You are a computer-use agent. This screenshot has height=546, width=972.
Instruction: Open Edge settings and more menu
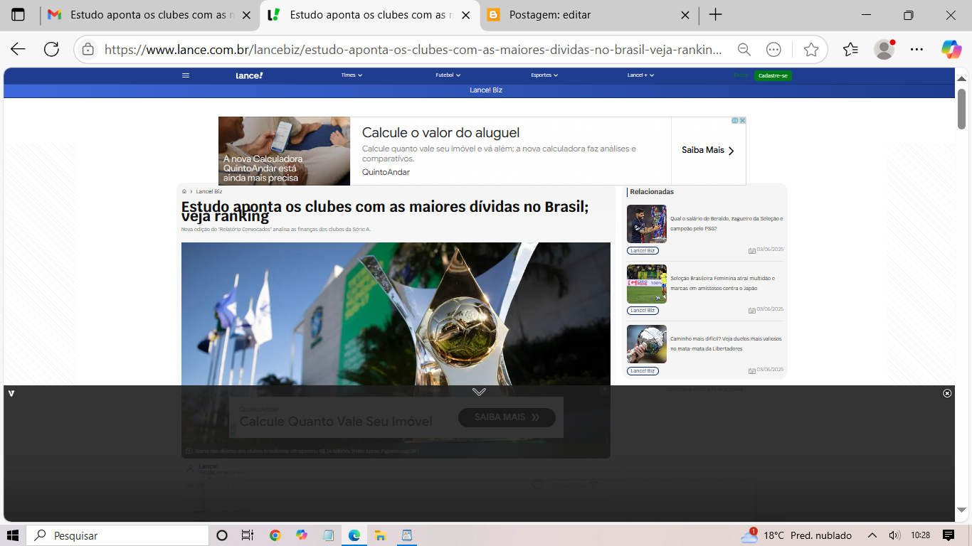(x=917, y=50)
